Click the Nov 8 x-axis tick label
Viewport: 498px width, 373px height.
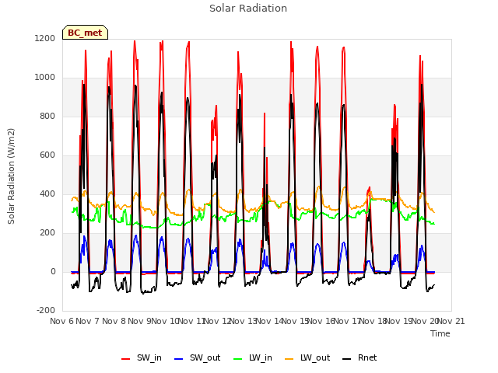(x=114, y=321)
